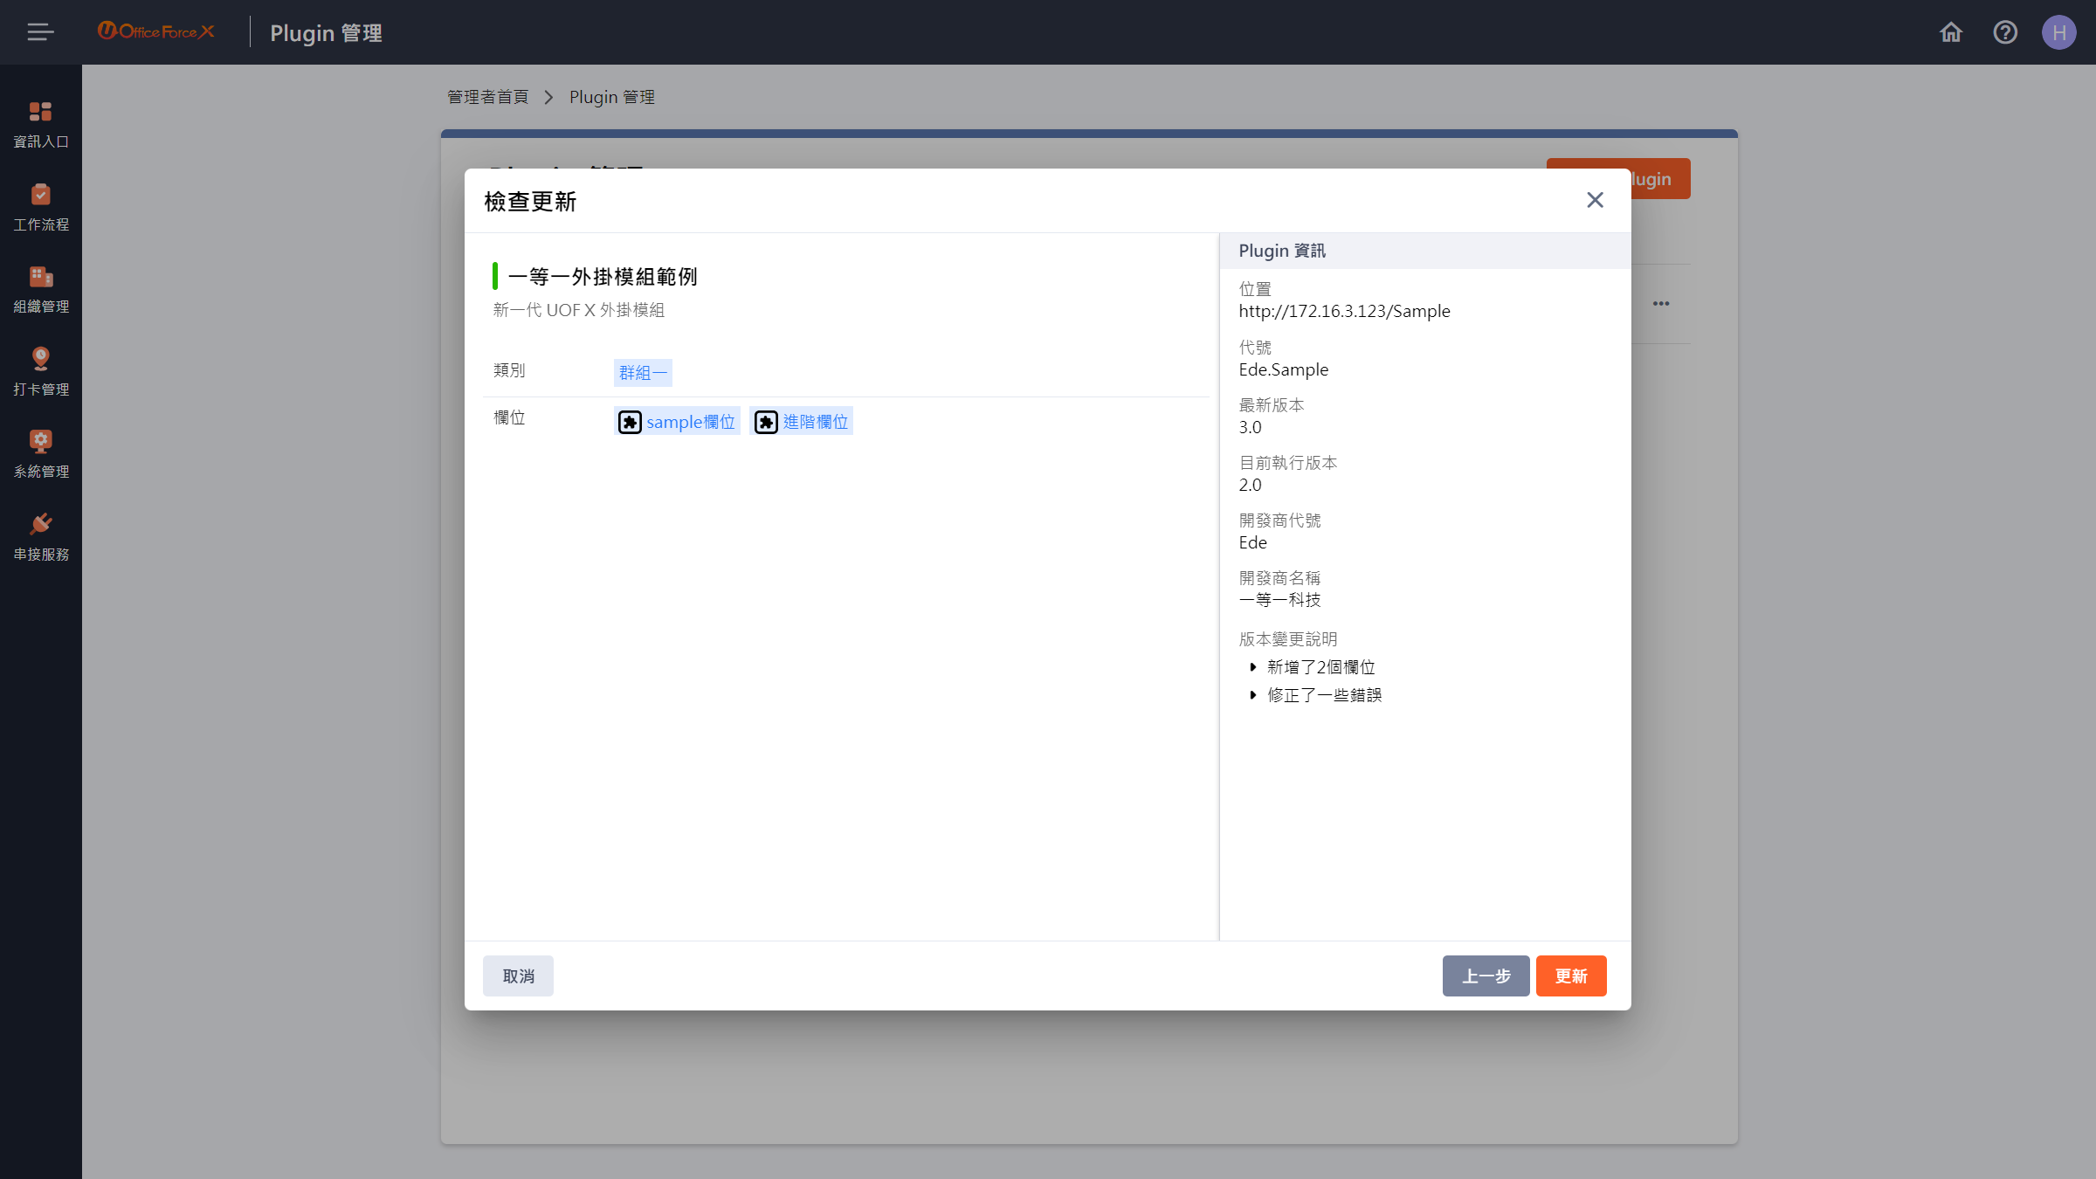This screenshot has height=1179, width=2096.
Task: Click the OfficeForce X logo
Action: [x=155, y=31]
